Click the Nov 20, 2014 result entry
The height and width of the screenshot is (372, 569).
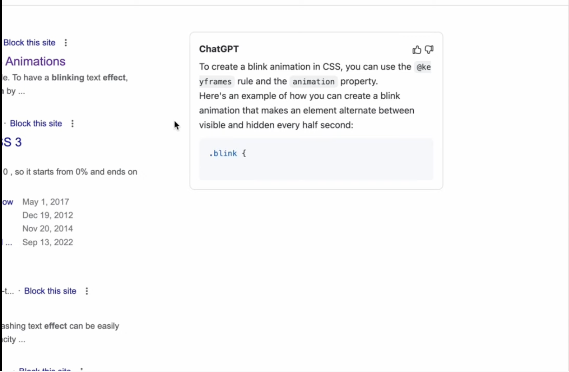click(x=47, y=228)
